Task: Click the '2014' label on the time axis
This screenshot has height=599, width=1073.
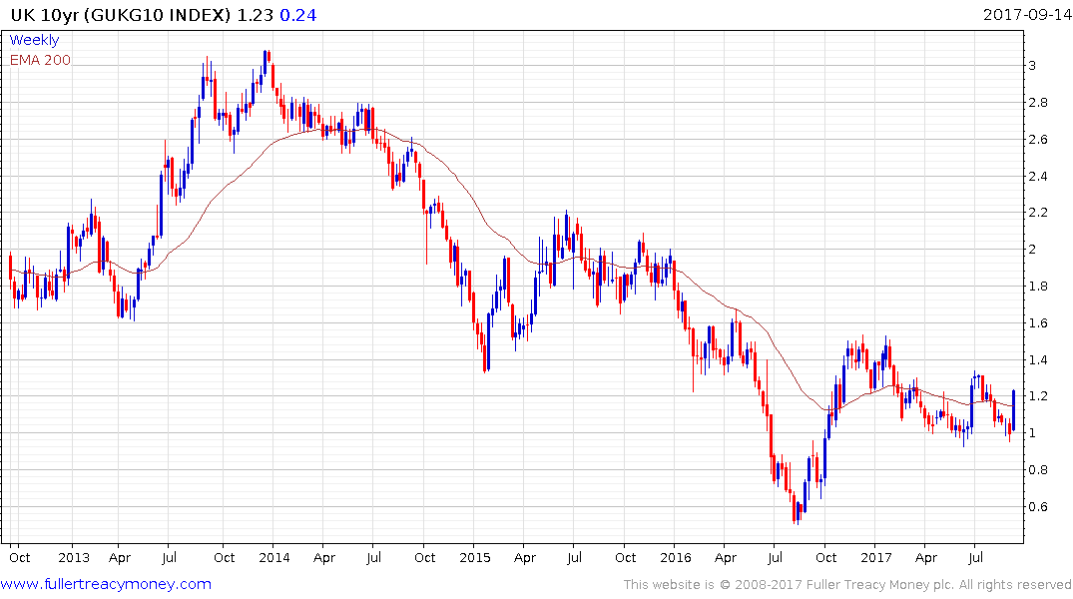Action: tap(273, 557)
